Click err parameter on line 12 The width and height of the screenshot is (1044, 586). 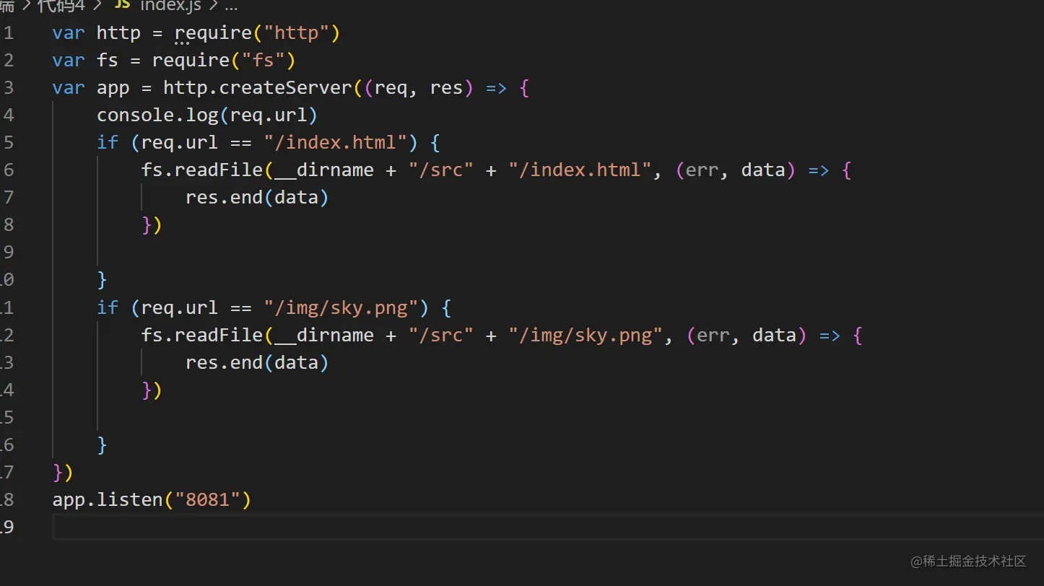tap(713, 336)
